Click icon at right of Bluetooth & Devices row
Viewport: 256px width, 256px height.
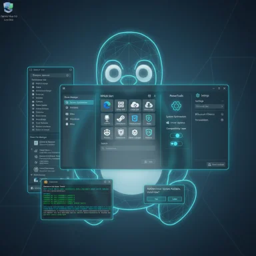(222, 114)
